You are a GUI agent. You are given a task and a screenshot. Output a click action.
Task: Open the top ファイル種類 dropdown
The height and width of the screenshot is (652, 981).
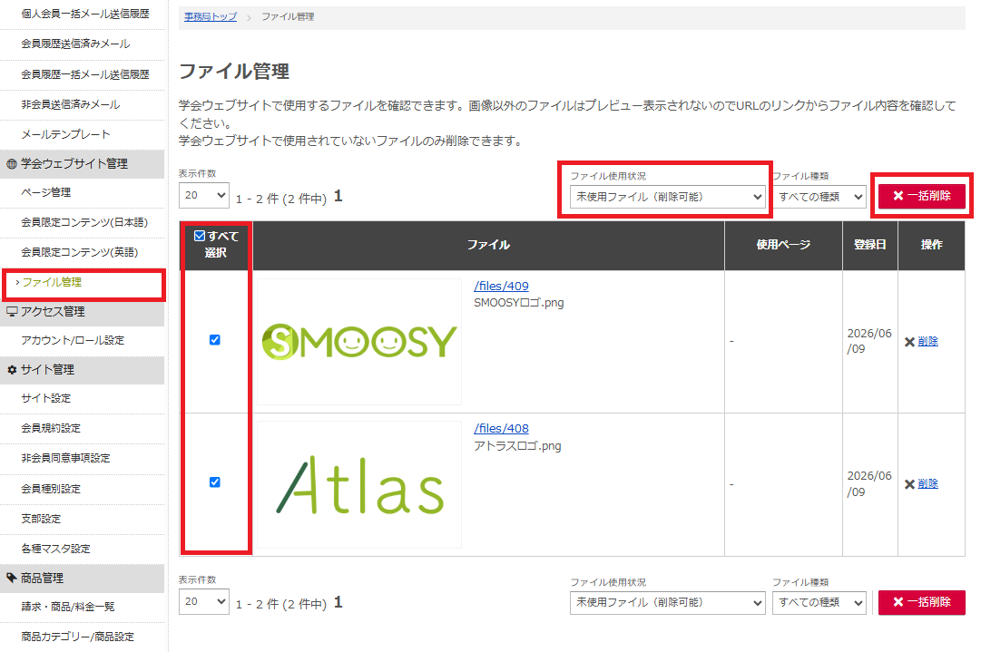pyautogui.click(x=819, y=197)
